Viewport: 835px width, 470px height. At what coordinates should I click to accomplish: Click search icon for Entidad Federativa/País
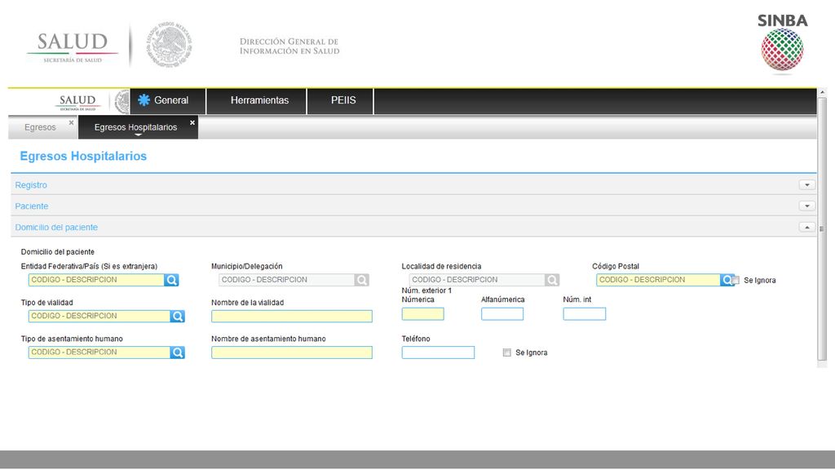(x=171, y=280)
